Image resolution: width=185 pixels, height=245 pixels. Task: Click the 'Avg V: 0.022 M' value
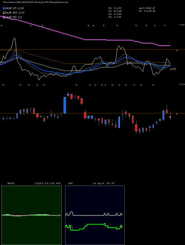[147, 8]
